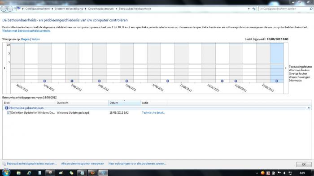Screen dimensions: 314x176
Task: Open the Windows Start orb
Action: pos(6,172)
